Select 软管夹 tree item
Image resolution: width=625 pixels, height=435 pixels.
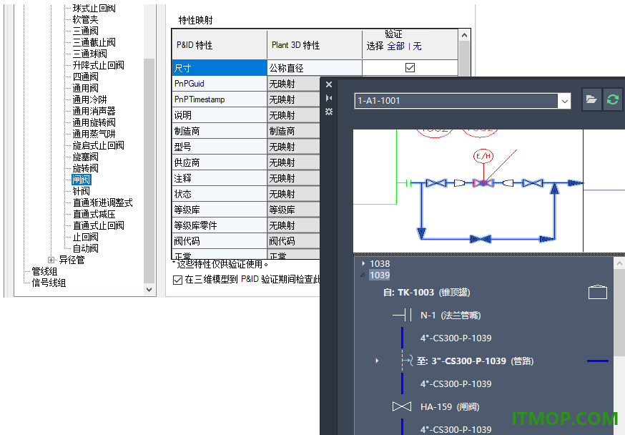tap(85, 19)
